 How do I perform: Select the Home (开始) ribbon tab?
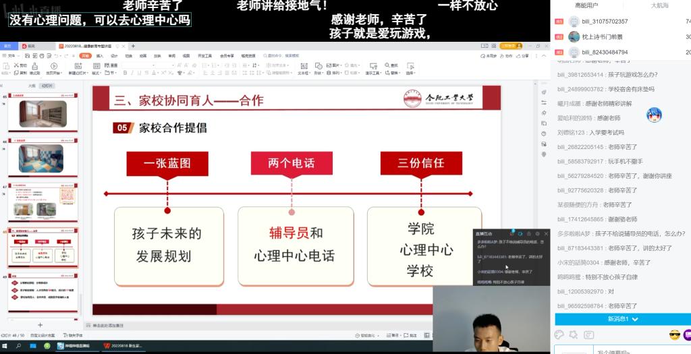click(85, 56)
